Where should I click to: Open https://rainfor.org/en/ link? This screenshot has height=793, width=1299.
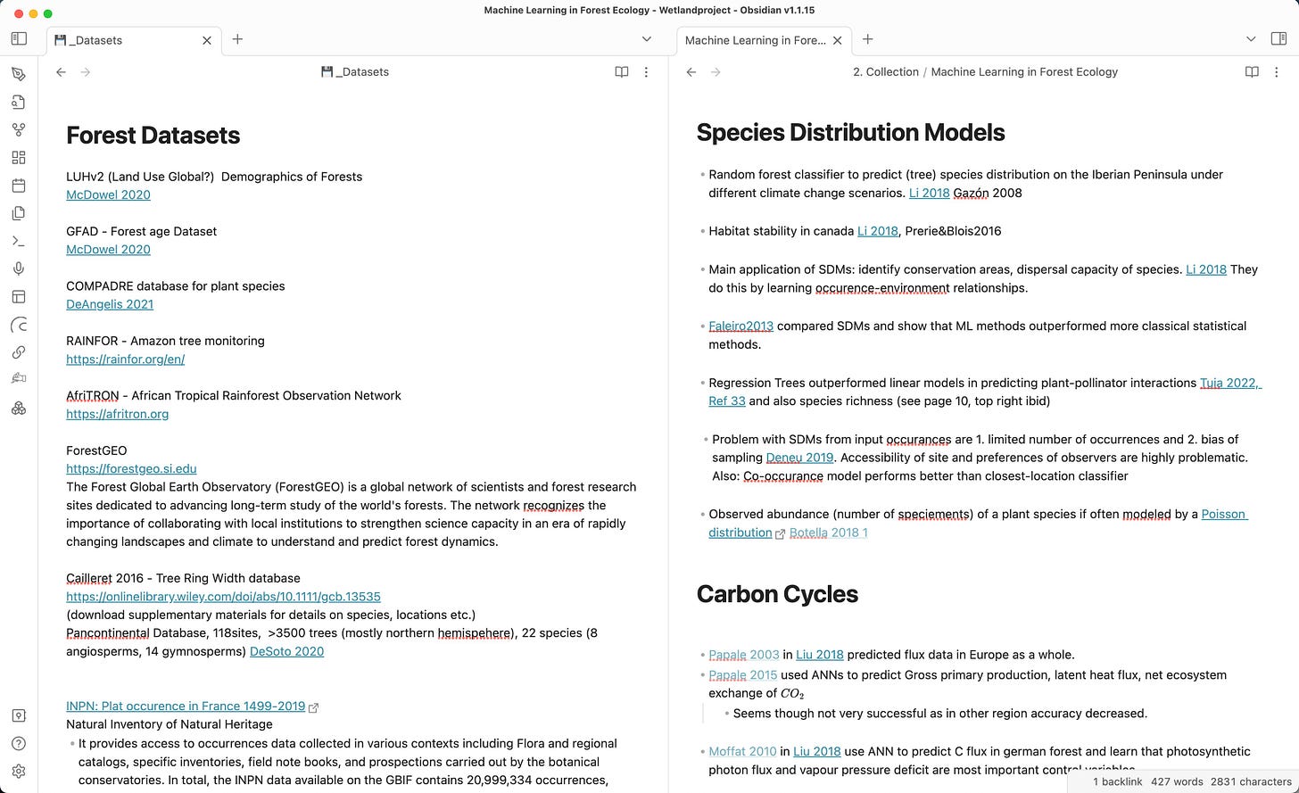click(x=125, y=359)
